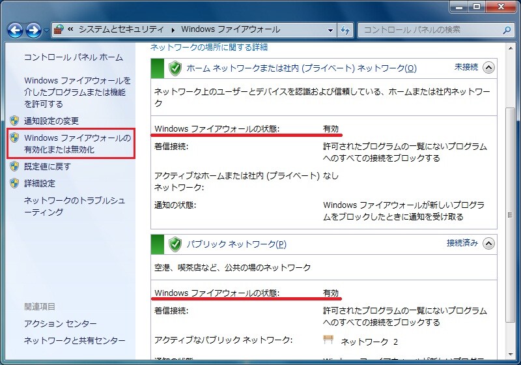
Task: Click the 関連項目 heading
Action: [x=40, y=306]
